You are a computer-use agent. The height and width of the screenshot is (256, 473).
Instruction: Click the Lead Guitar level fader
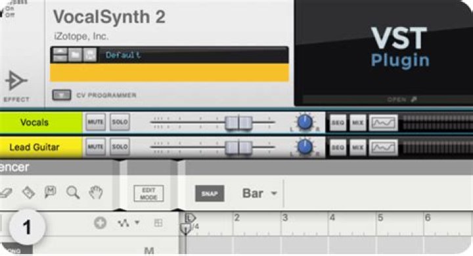tap(238, 148)
